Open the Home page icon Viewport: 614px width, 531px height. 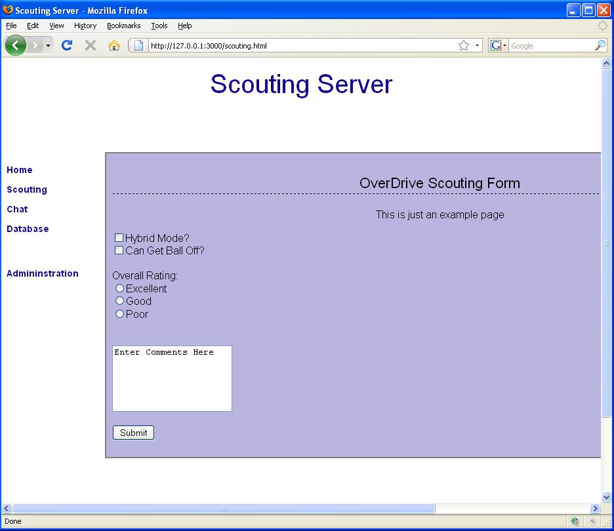point(114,45)
